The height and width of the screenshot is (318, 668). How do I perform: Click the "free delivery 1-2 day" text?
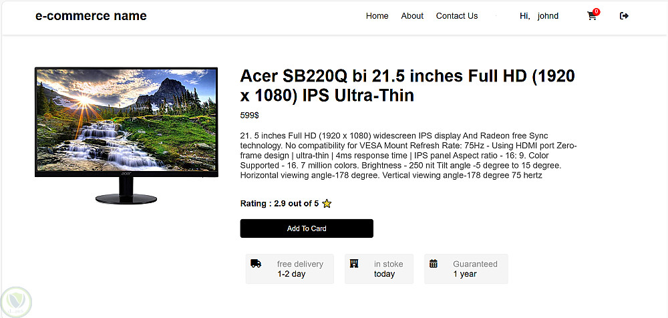pos(299,269)
